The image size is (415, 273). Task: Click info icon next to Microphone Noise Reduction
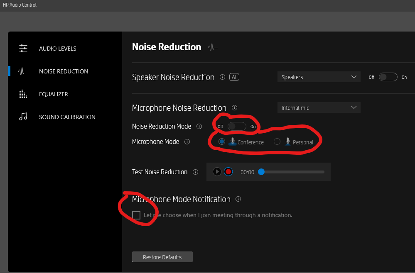(x=234, y=108)
